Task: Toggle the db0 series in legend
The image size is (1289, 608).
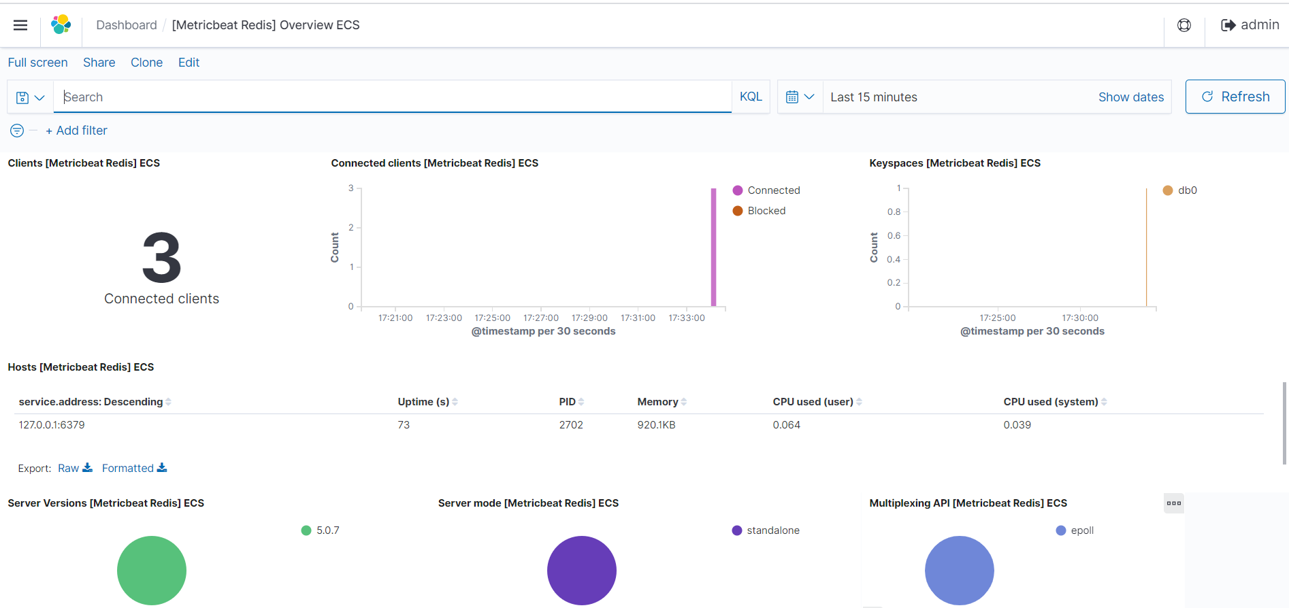Action: point(1186,190)
